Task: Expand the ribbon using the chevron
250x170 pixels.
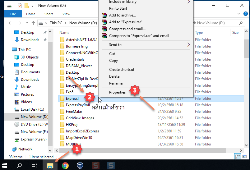Action: tap(239, 14)
